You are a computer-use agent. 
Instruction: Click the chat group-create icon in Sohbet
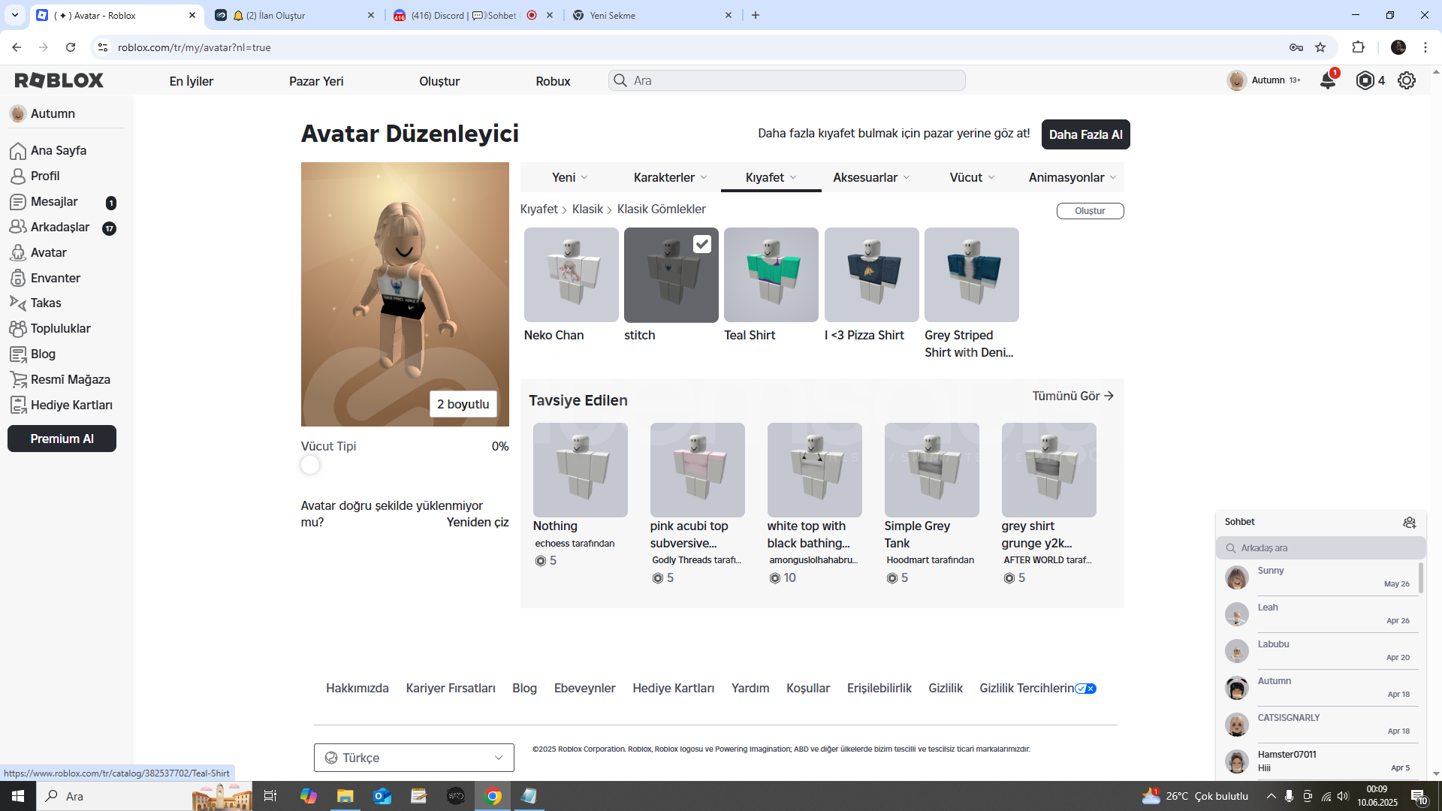click(1410, 522)
